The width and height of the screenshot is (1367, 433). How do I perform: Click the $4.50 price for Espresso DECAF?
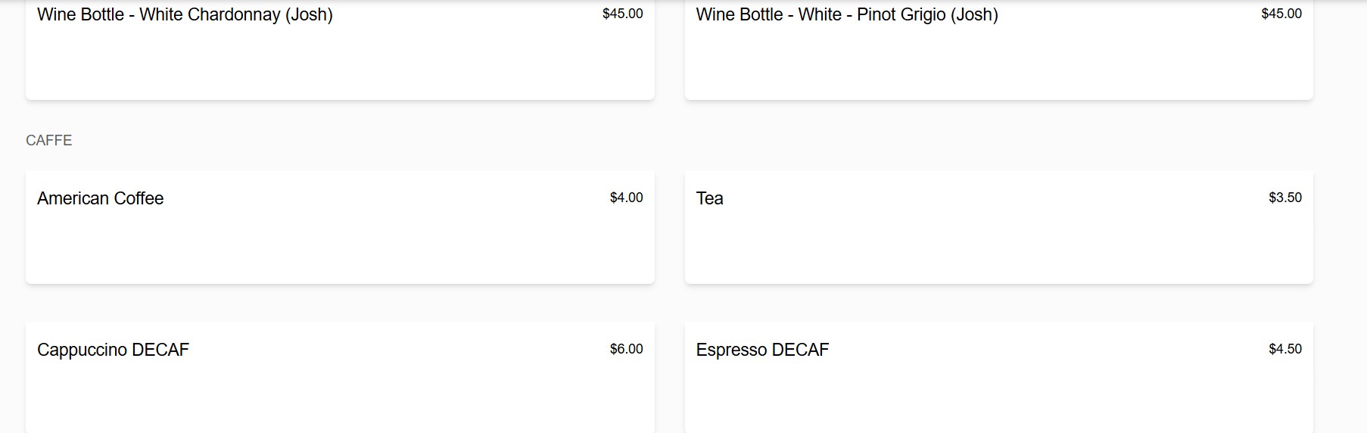(1285, 349)
